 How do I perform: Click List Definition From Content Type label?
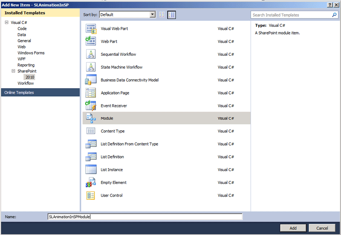(130, 144)
